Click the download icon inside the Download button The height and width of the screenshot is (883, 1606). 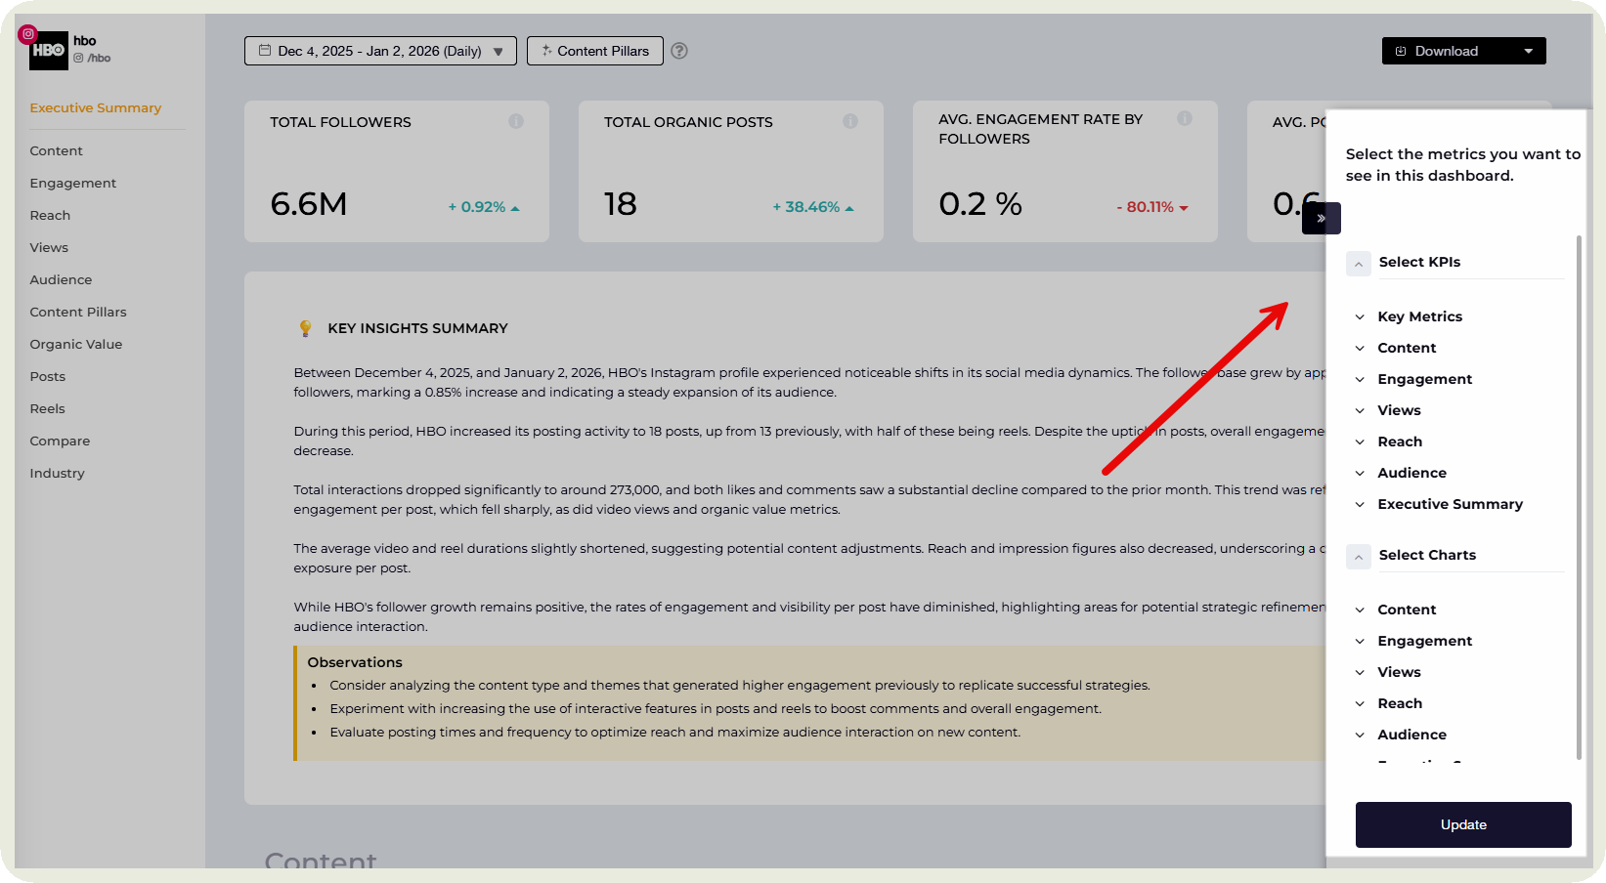tap(1399, 50)
